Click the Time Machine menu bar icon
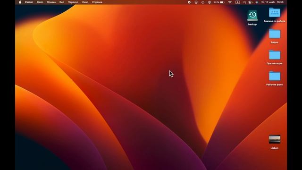 203,2
